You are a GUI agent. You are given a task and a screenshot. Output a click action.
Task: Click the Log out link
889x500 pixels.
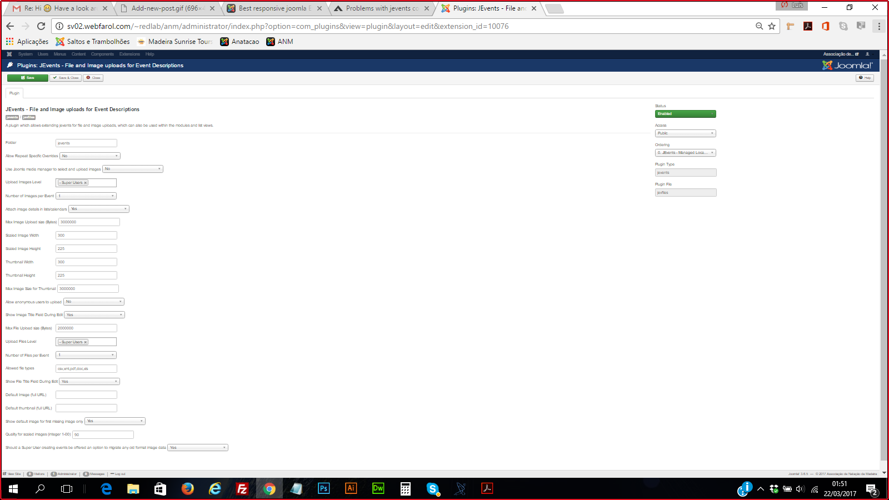[118, 474]
